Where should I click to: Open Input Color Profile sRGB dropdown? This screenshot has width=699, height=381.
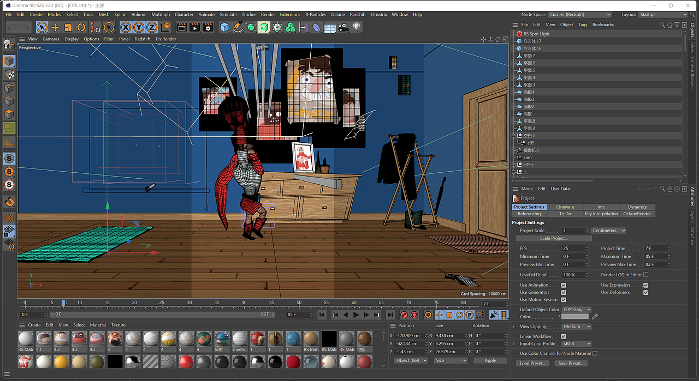pos(577,343)
